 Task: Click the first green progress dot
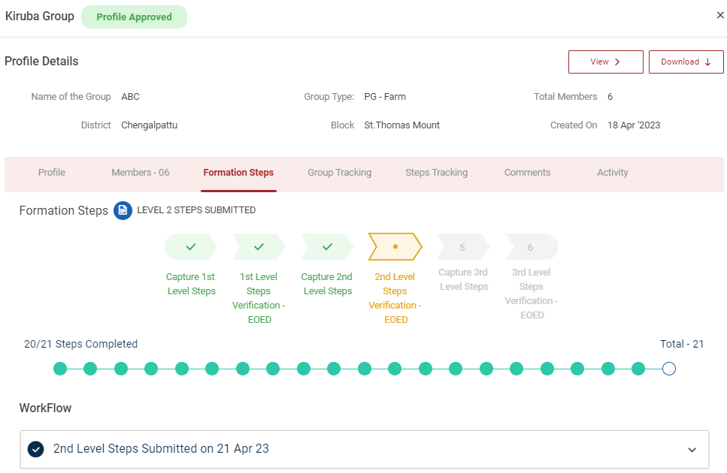tap(60, 369)
